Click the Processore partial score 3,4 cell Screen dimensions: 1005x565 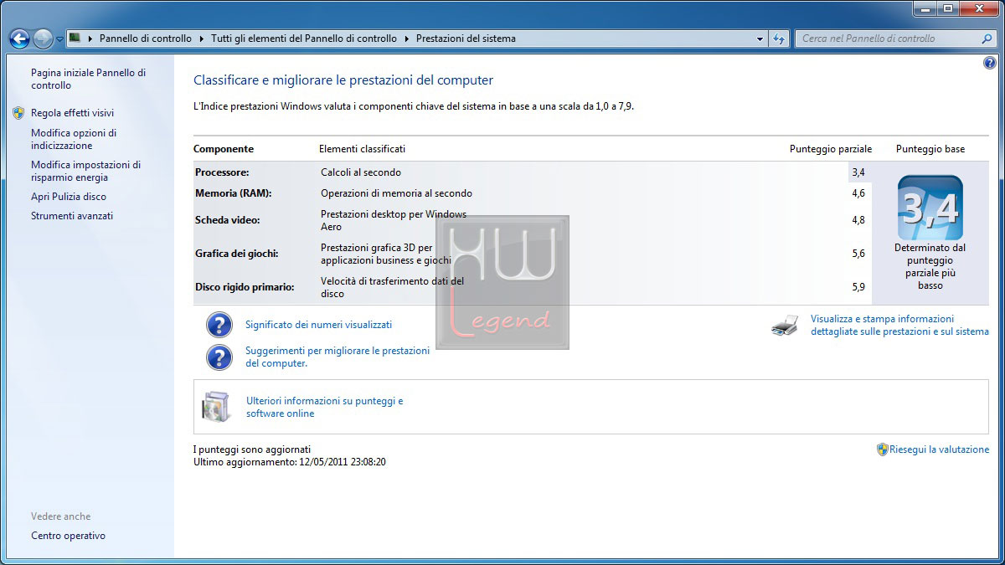click(858, 172)
